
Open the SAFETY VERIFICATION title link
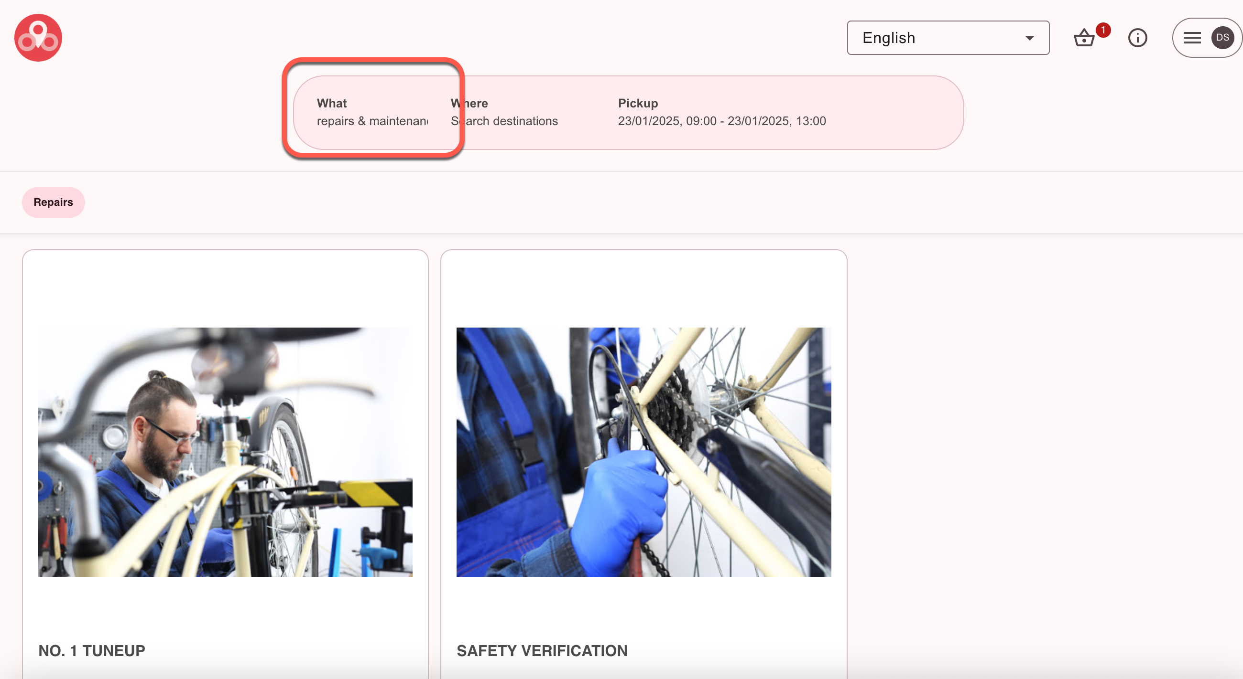[542, 650]
